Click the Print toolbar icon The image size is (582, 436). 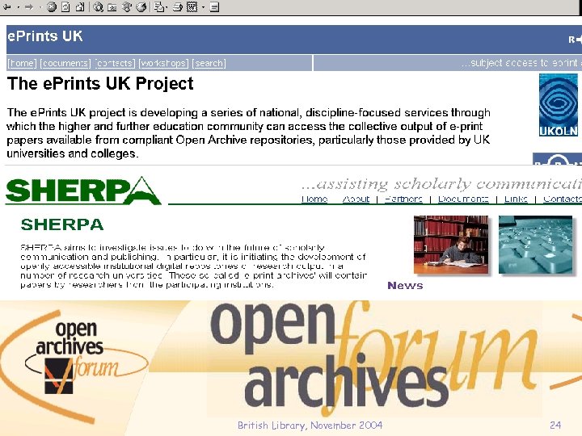click(178, 7)
